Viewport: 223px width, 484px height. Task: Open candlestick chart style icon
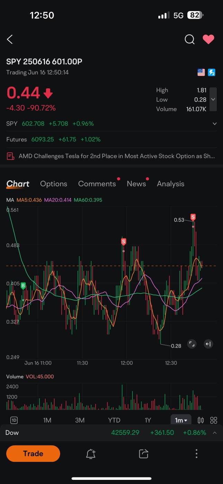(201, 420)
